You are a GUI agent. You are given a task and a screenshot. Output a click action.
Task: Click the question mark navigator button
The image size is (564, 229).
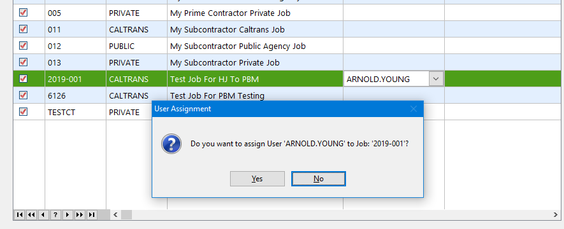[x=55, y=214]
